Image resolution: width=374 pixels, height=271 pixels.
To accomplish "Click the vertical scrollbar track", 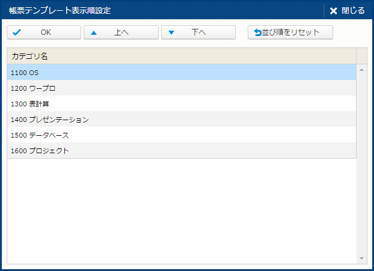I will (x=362, y=163).
